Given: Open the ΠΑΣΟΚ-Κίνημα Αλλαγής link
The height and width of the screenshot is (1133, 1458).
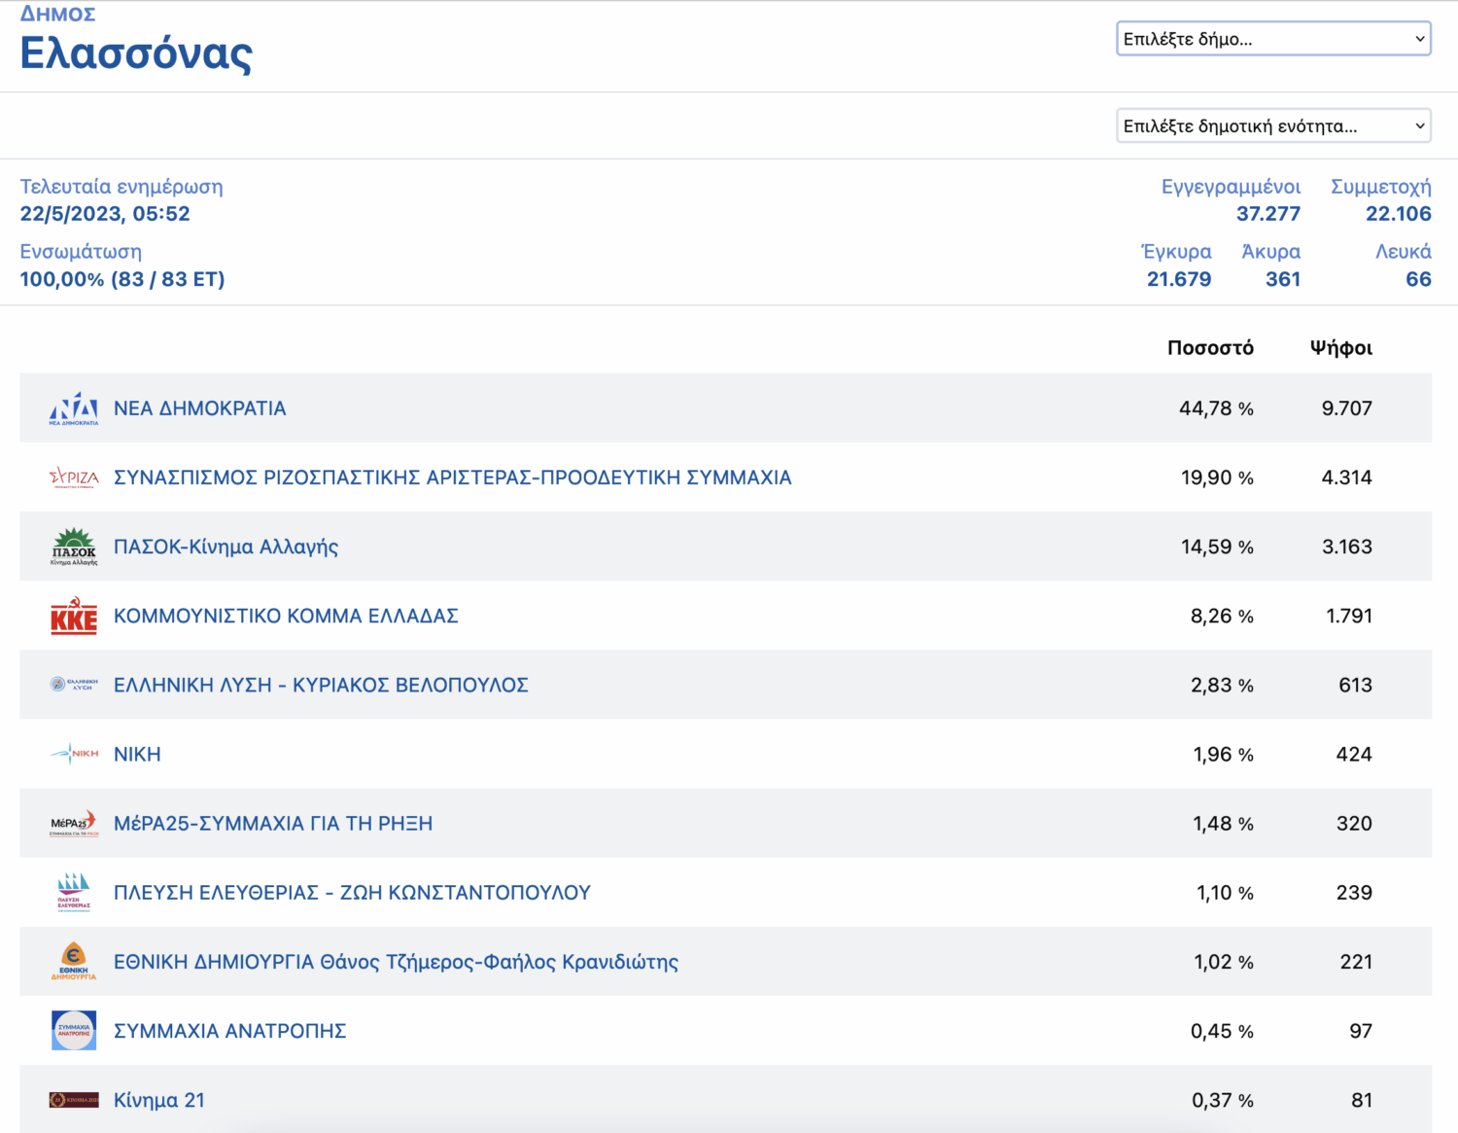Looking at the screenshot, I should (226, 547).
